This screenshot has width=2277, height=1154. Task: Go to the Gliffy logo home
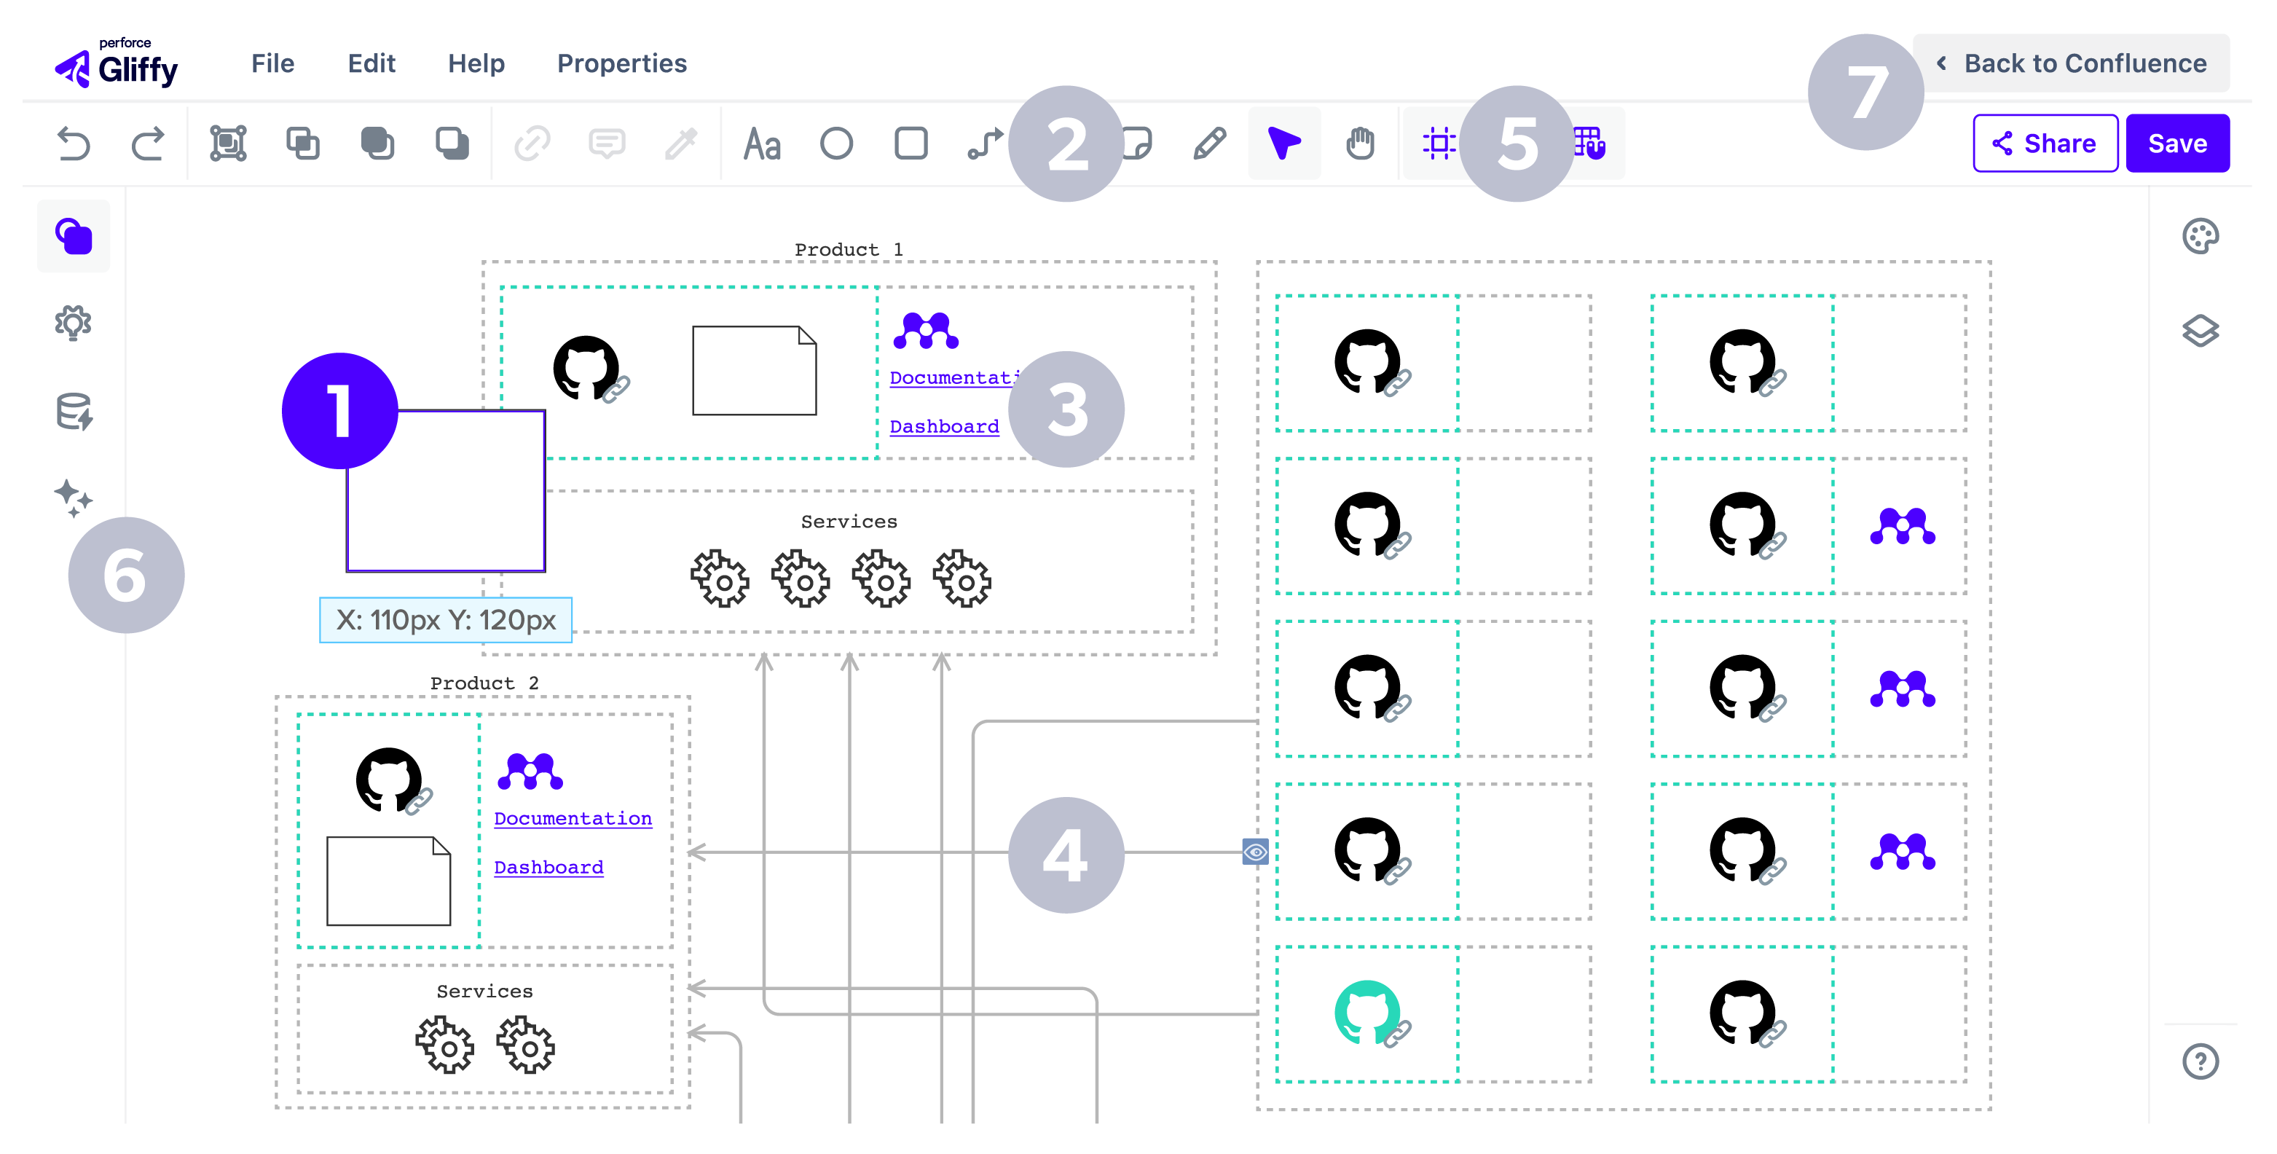click(x=117, y=63)
